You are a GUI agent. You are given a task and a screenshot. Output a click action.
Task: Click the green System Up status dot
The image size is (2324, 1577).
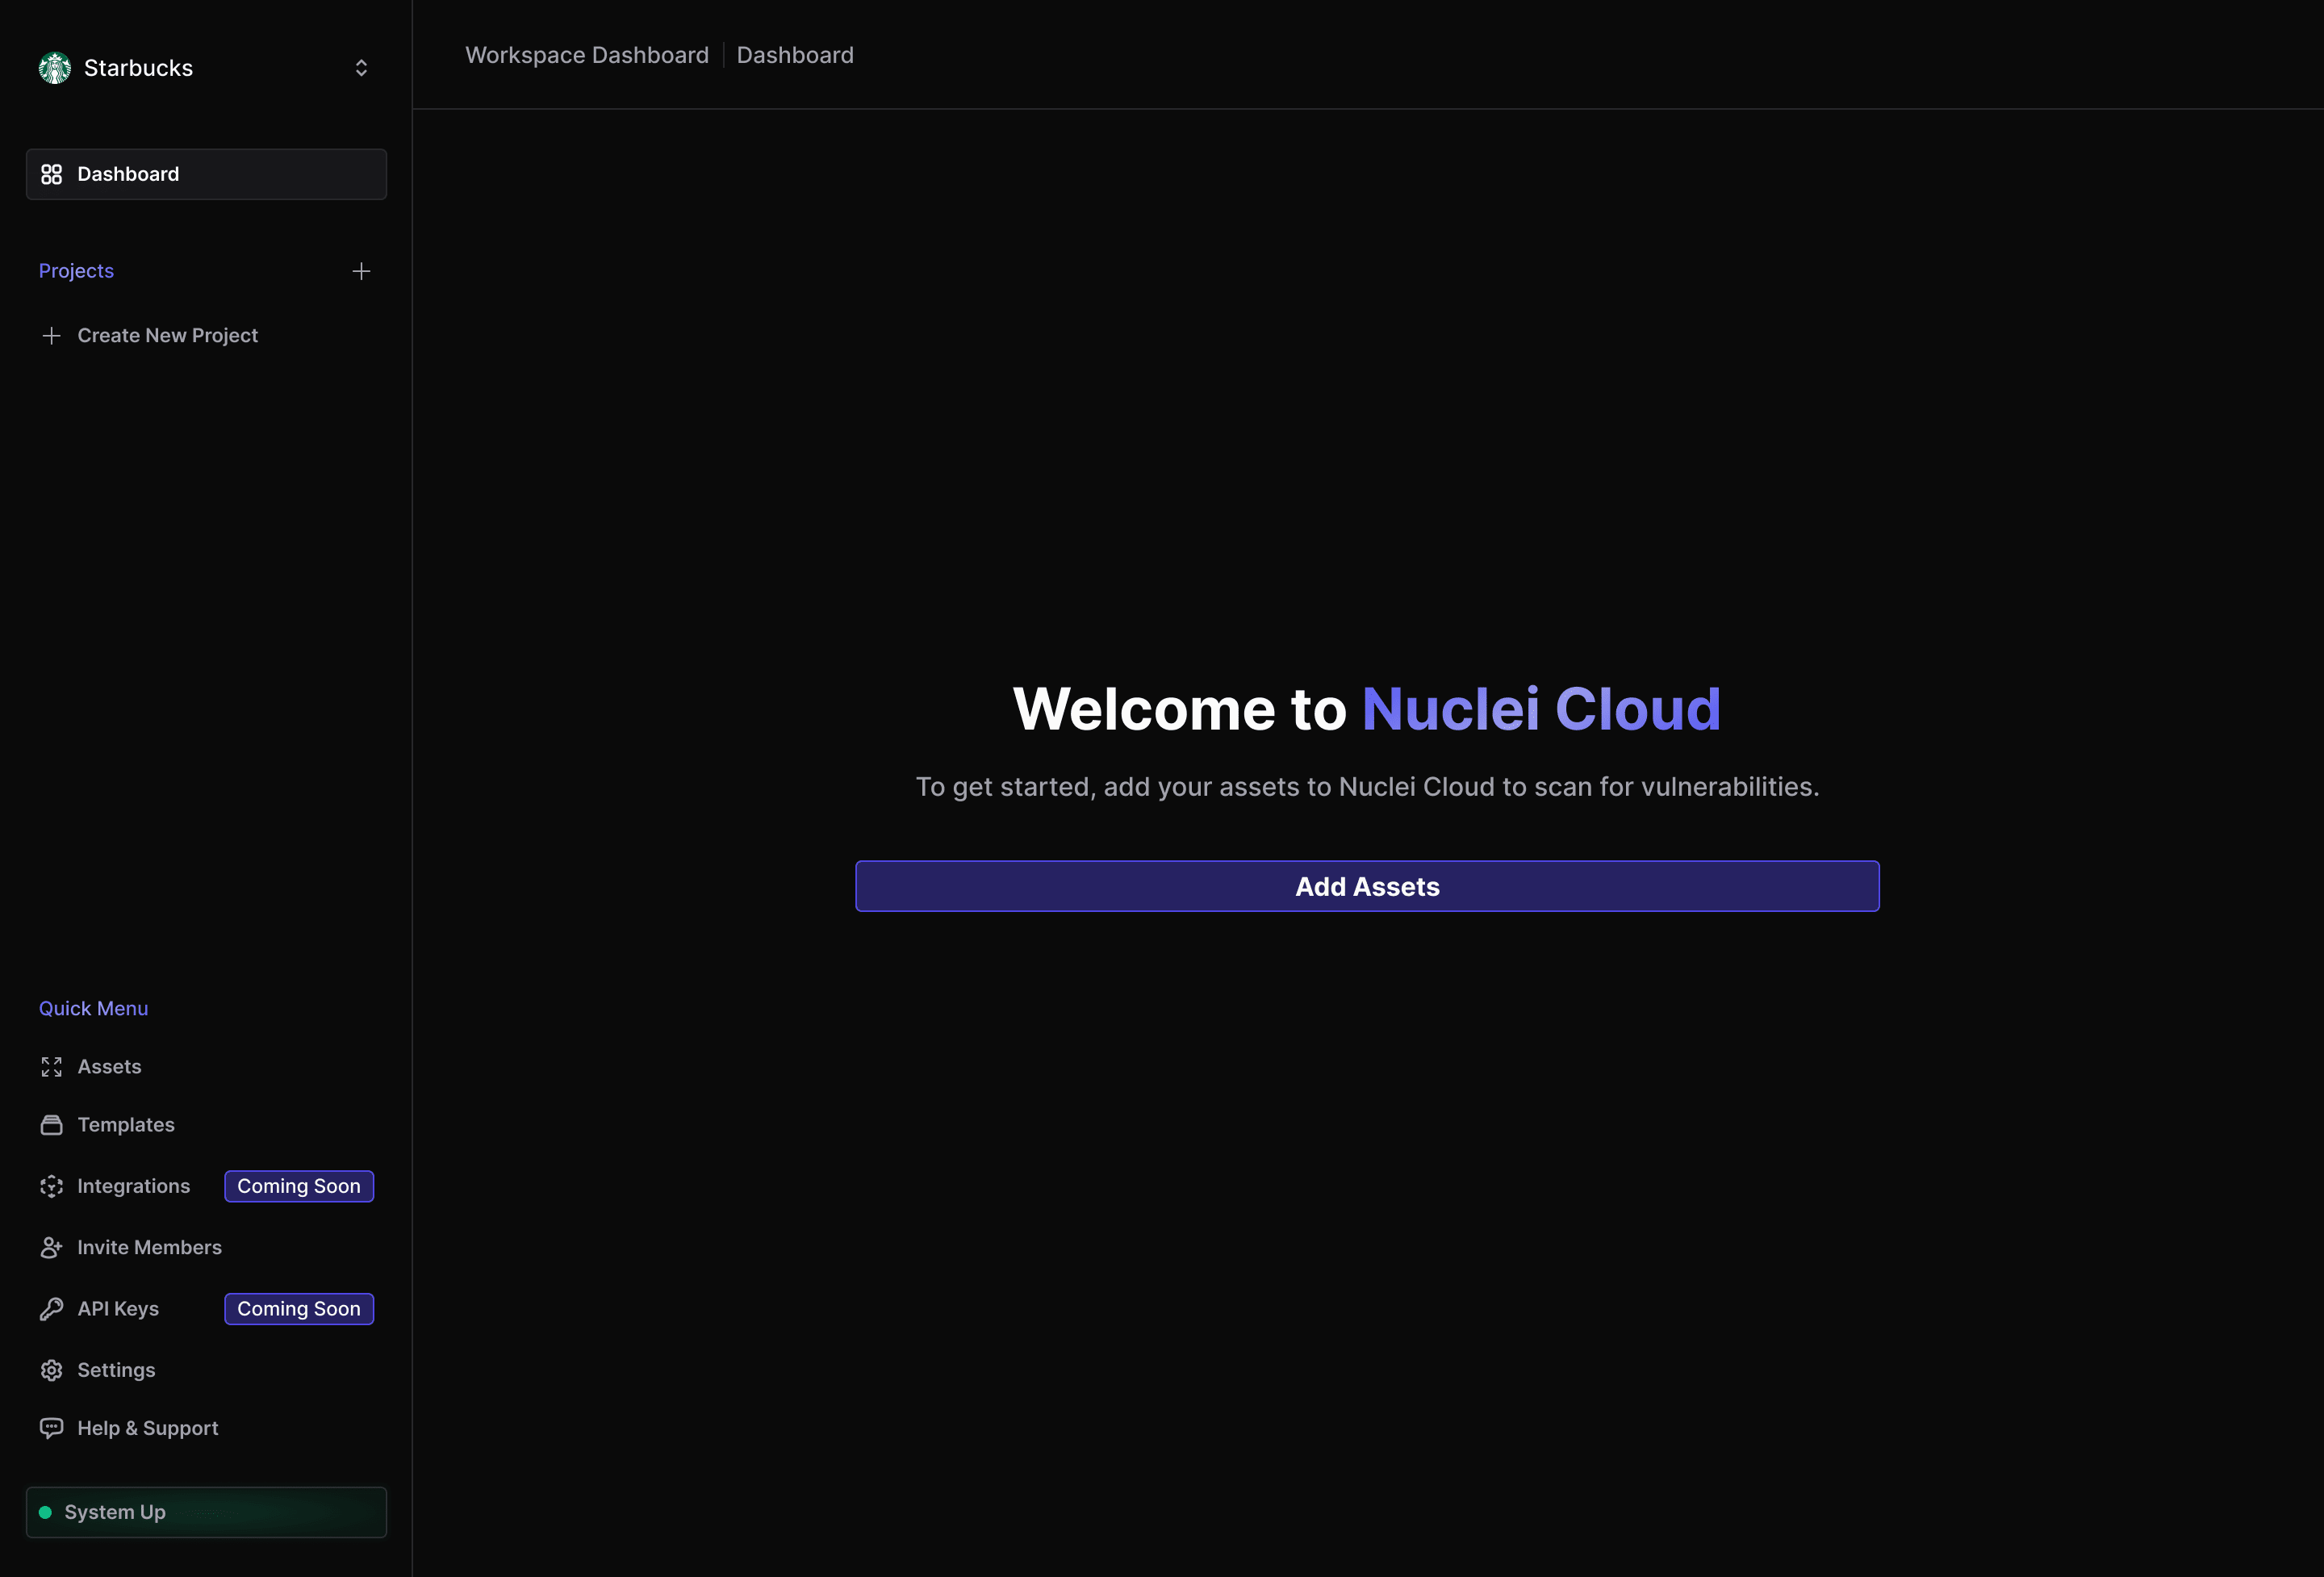click(45, 1512)
